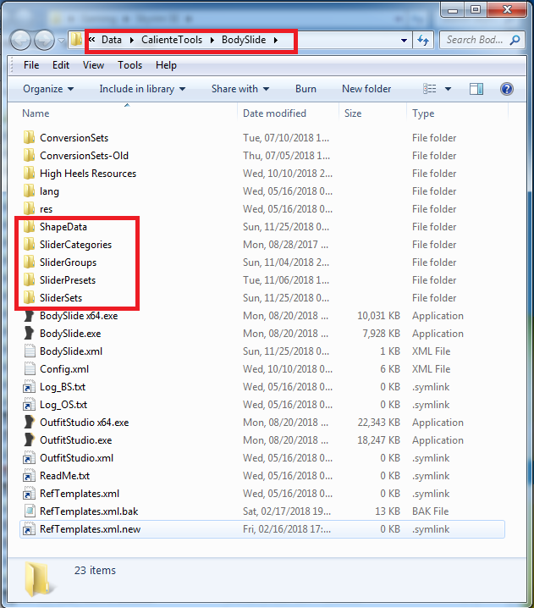Open the Share with dropdown
The image size is (534, 608).
point(240,89)
